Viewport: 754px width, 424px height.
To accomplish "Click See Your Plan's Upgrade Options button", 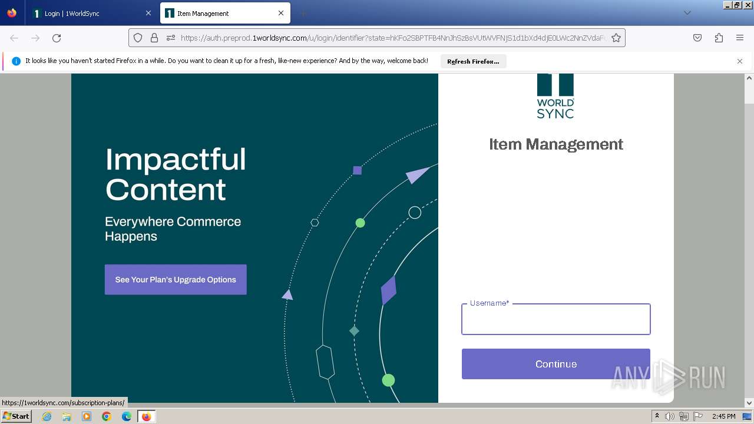I will click(176, 280).
